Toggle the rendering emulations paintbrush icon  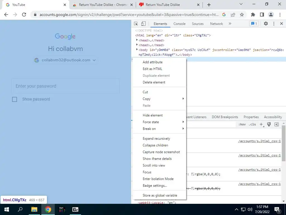(x=269, y=124)
